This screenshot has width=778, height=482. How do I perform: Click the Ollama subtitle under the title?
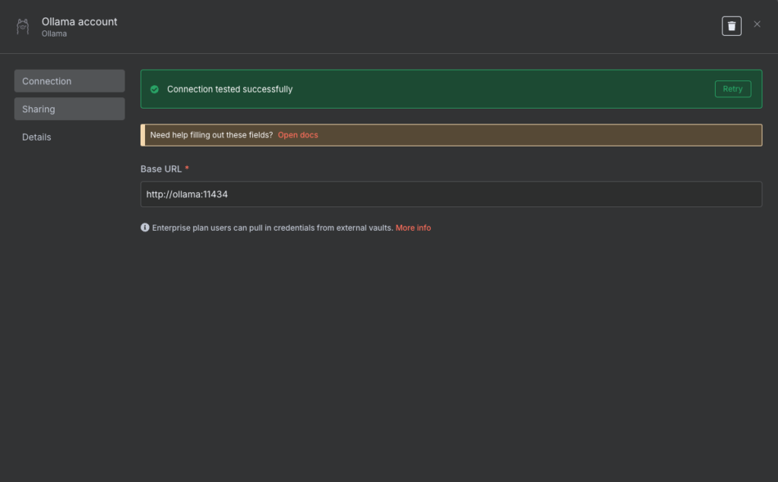click(x=54, y=33)
